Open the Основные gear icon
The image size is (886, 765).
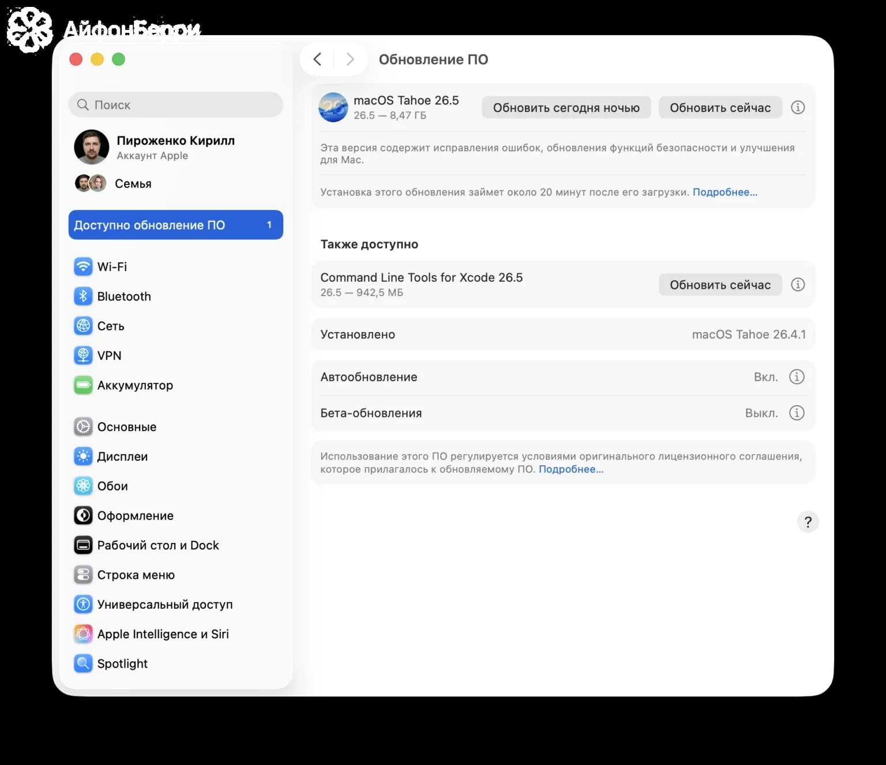click(x=83, y=427)
